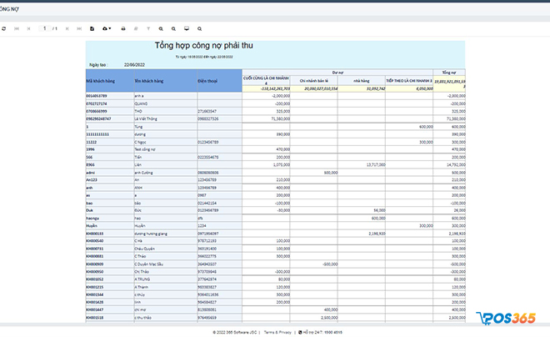Select phone number 0988327326
This screenshot has height=337, width=550.
[x=207, y=118]
